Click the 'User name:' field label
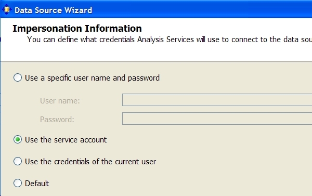This screenshot has height=196, width=312. pos(60,101)
